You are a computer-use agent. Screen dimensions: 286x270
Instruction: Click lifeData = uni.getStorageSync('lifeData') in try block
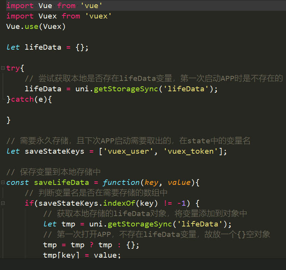pyautogui.click(x=121, y=89)
